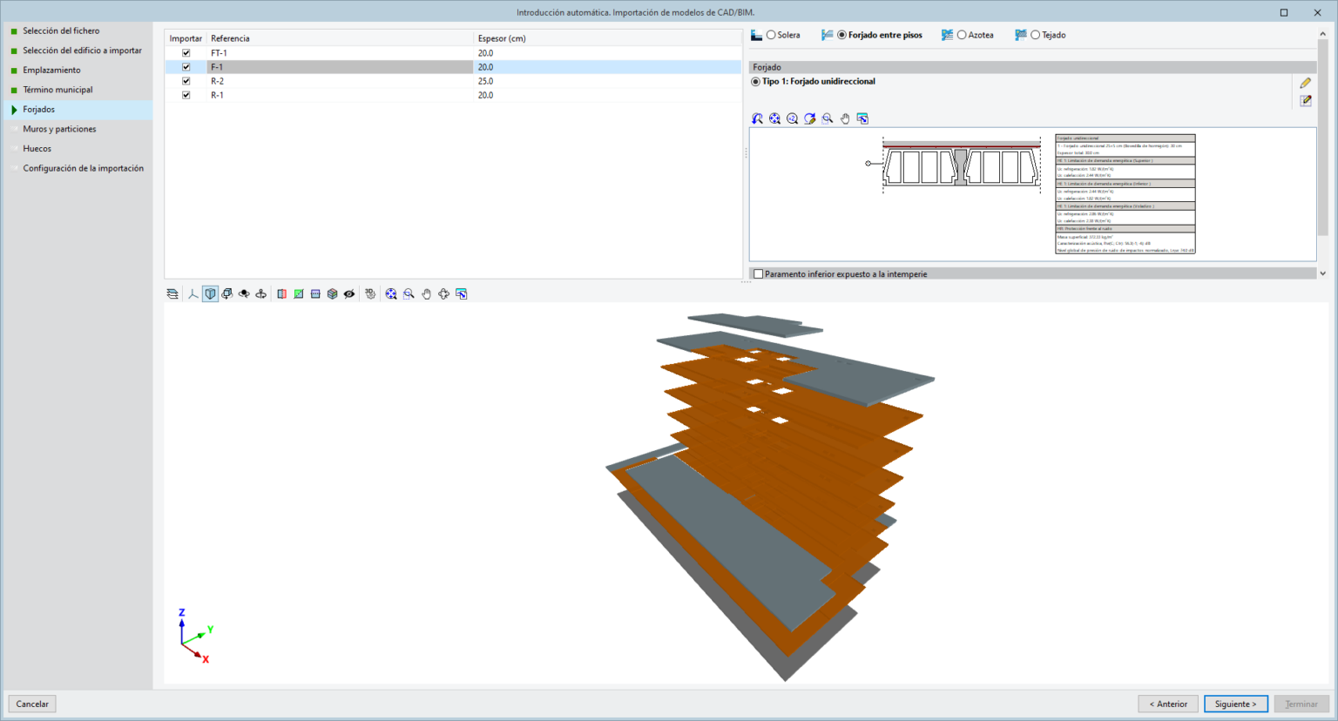The height and width of the screenshot is (721, 1338).
Task: Toggle element visibility with the eye icon
Action: [349, 293]
